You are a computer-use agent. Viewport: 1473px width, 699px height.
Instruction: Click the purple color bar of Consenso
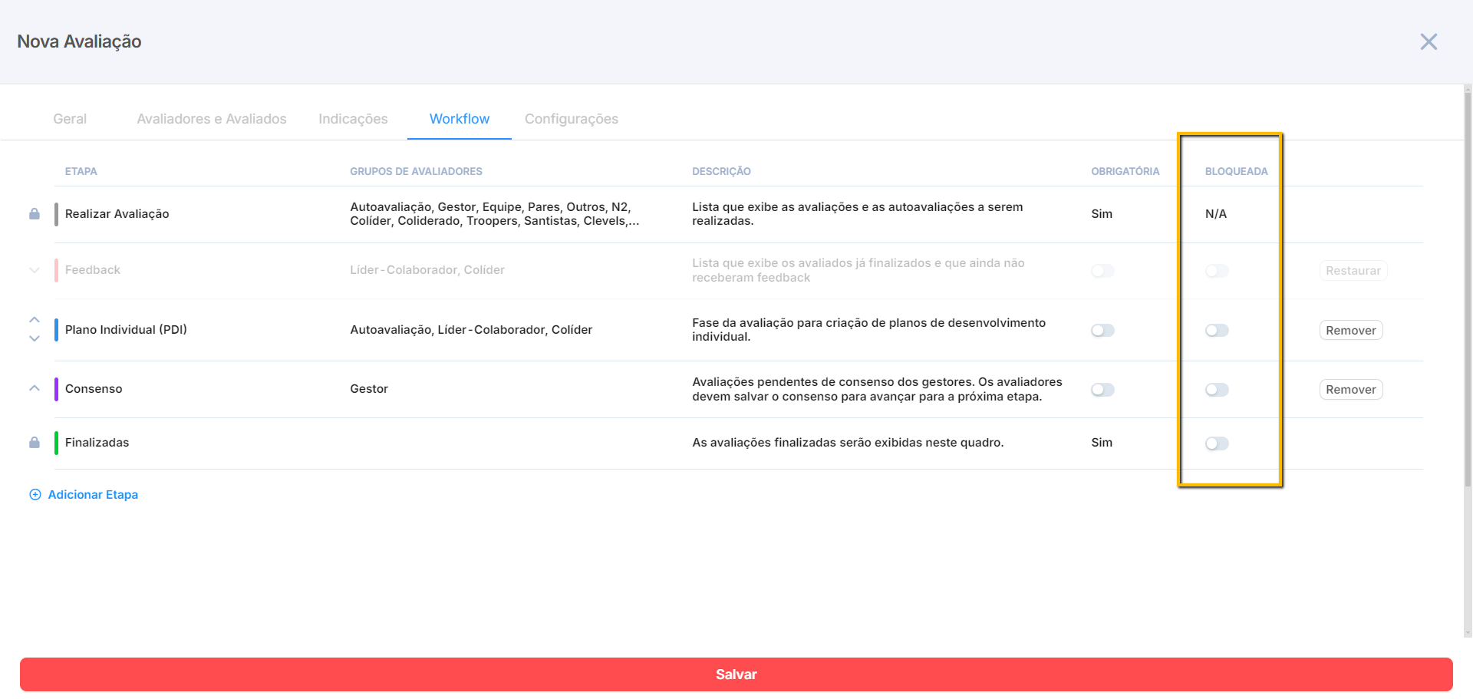[56, 389]
